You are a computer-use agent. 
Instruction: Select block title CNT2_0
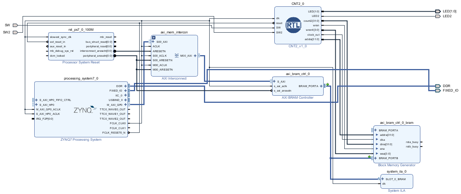[x=297, y=3]
